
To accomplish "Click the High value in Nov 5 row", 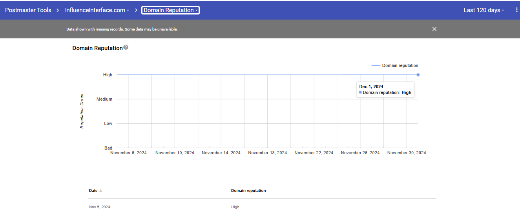I will pos(235,207).
